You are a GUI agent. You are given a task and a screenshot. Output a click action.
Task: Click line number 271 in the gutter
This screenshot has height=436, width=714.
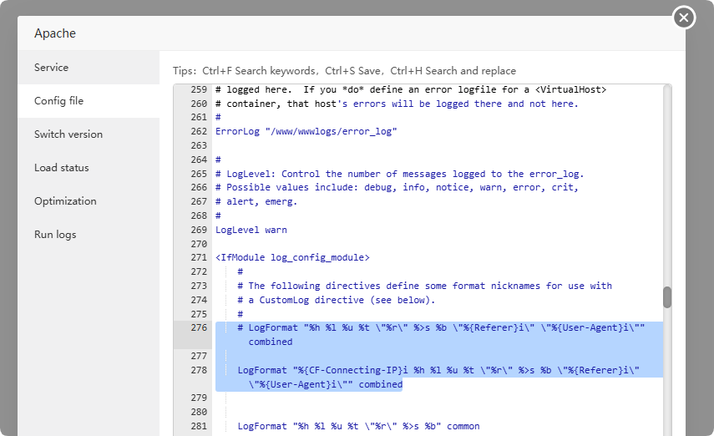[x=198, y=258]
